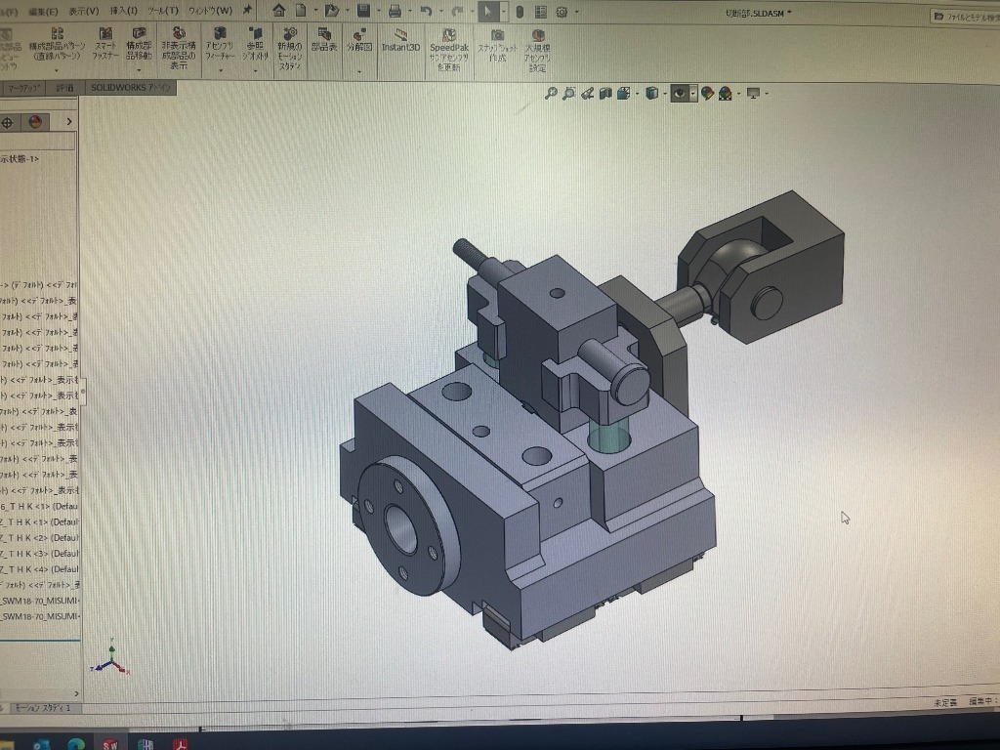Open the DisplayManager color sphere tab

click(35, 122)
